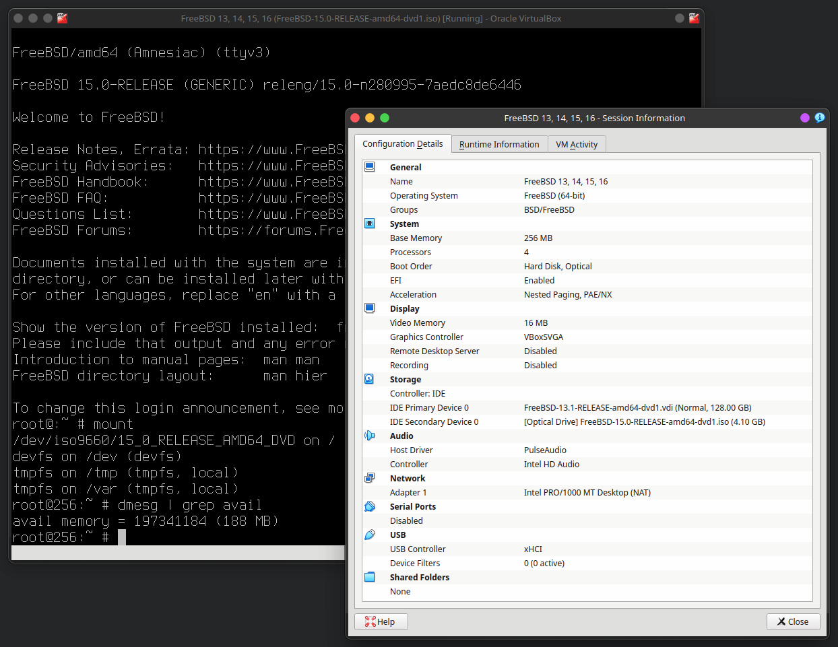Click the blue info icon in dialog titlebar
This screenshot has width=838, height=647.
pos(820,118)
